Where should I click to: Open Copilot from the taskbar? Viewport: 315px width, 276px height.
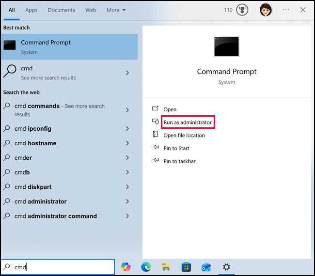click(x=126, y=267)
